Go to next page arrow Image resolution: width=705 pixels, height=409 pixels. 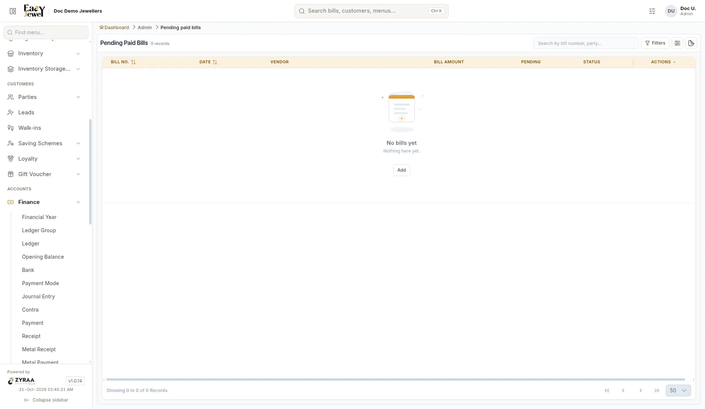point(640,390)
